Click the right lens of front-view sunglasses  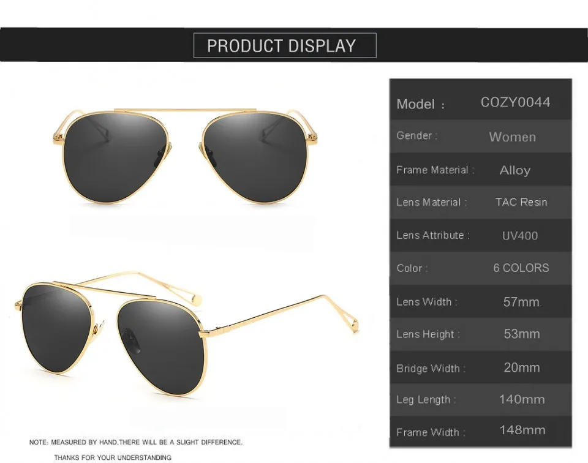click(255, 157)
